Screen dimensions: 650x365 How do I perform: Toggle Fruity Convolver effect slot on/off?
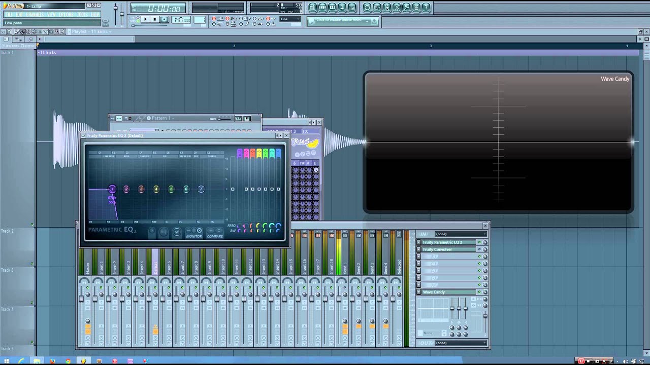pyautogui.click(x=479, y=249)
